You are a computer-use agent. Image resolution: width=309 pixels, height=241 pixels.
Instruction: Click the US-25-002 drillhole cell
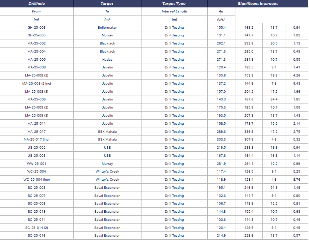coord(36,148)
